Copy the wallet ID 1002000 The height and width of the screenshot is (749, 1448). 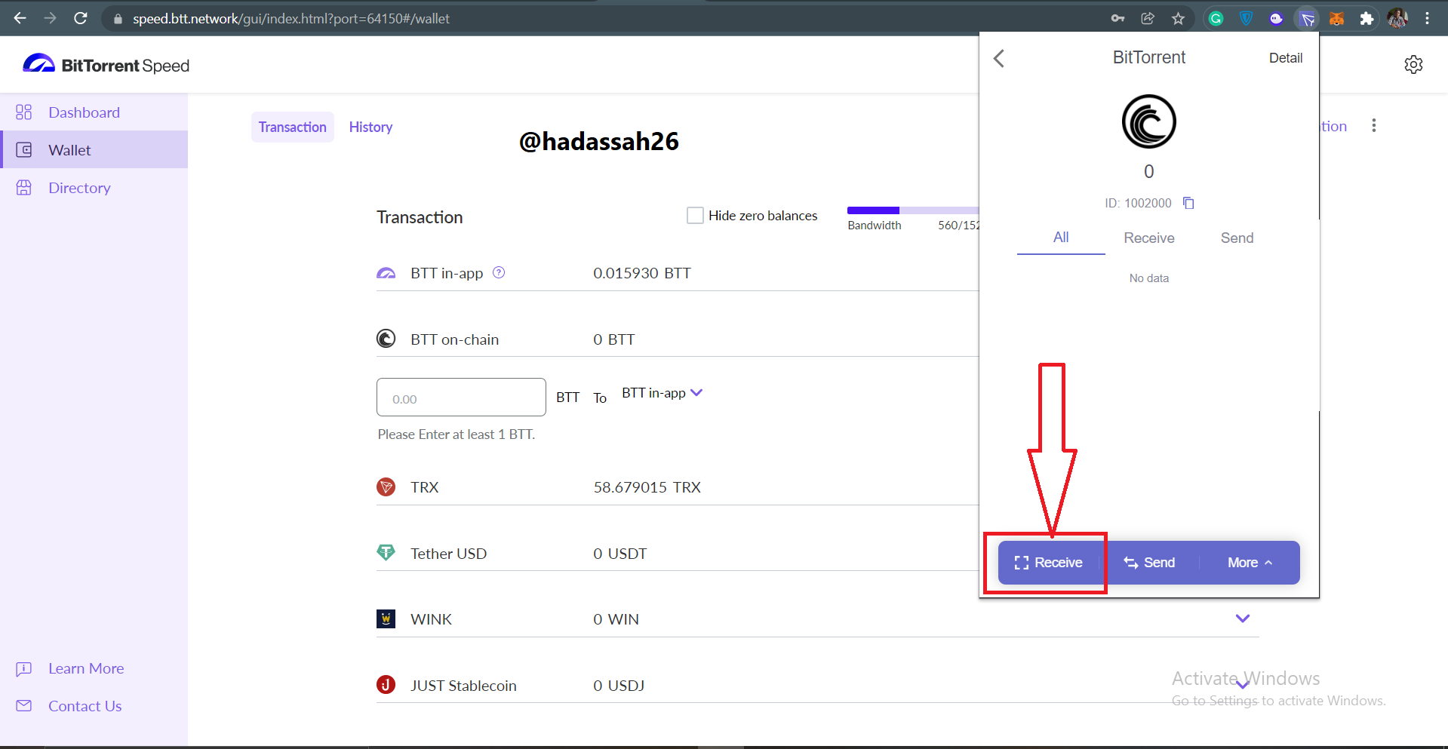[x=1188, y=203]
